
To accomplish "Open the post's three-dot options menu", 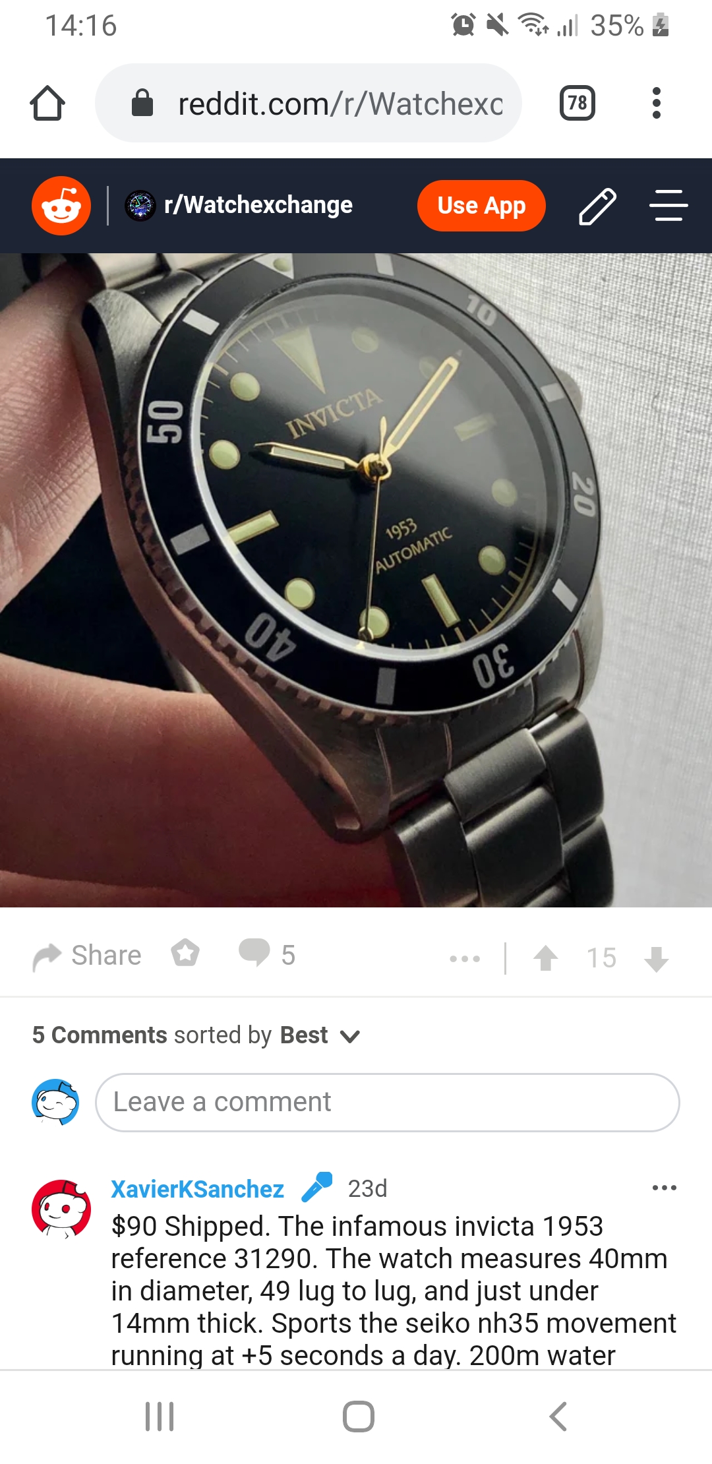I will coord(465,958).
